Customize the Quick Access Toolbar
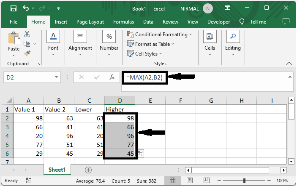 click(59, 8)
